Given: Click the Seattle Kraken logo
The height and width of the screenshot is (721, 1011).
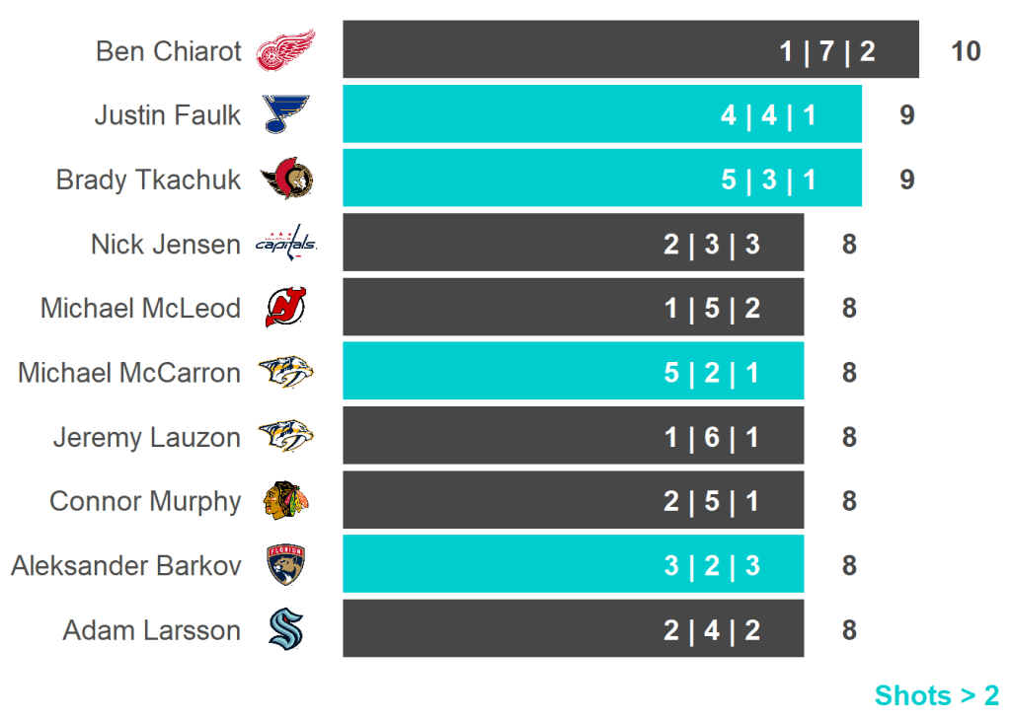Looking at the screenshot, I should coord(285,629).
